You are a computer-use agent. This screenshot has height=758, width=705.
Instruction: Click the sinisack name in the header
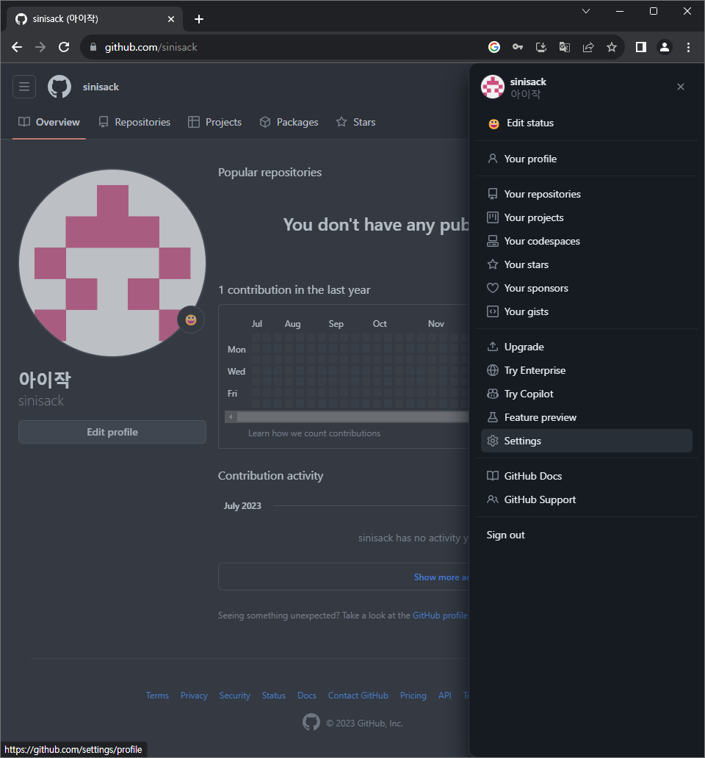pyautogui.click(x=101, y=87)
